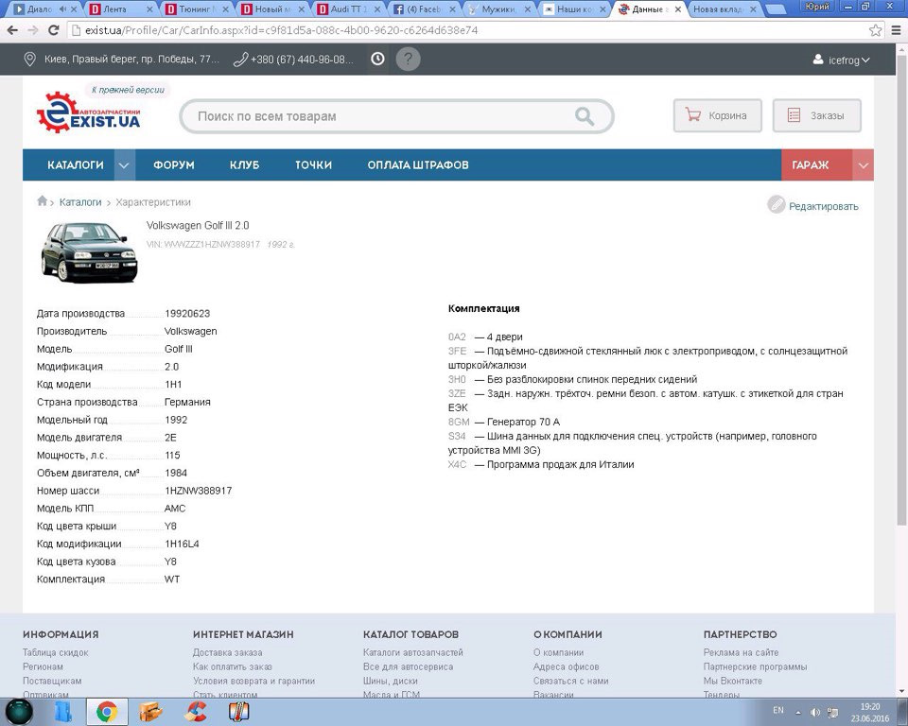Click the location pin icon in header
This screenshot has height=726, width=908.
pyautogui.click(x=29, y=59)
